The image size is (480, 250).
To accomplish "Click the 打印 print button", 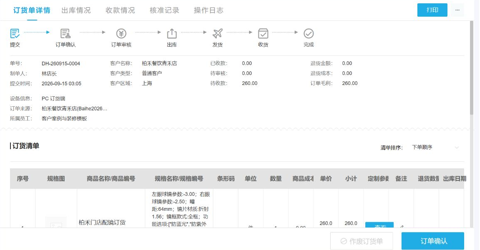I will pyautogui.click(x=432, y=10).
